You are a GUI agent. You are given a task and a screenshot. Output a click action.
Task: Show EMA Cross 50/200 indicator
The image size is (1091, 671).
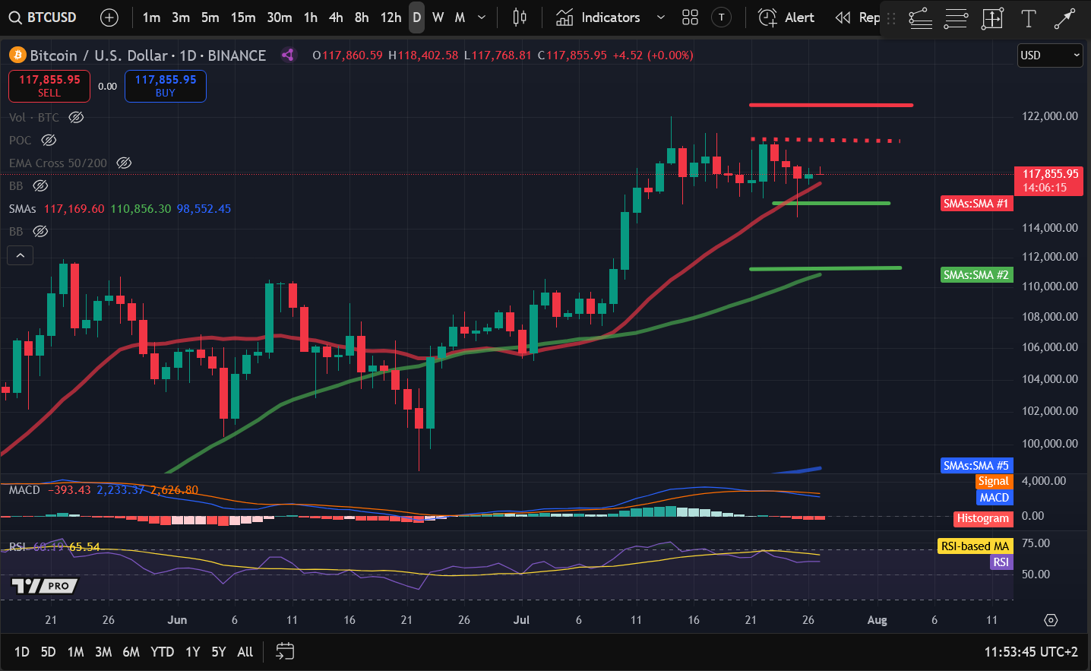coord(124,163)
